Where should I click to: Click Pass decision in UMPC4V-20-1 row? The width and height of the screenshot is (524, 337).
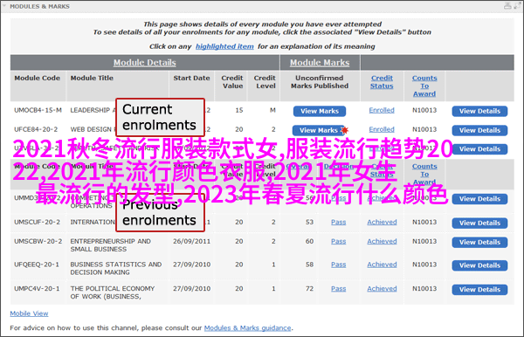339,289
